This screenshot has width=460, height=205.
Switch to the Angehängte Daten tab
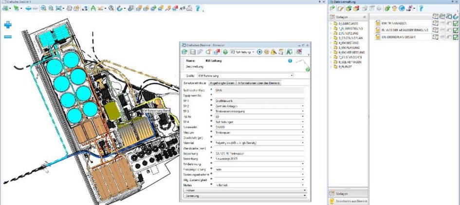[x=221, y=83]
